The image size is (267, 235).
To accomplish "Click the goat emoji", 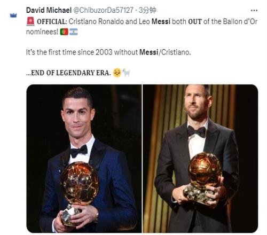I will click(x=126, y=73).
